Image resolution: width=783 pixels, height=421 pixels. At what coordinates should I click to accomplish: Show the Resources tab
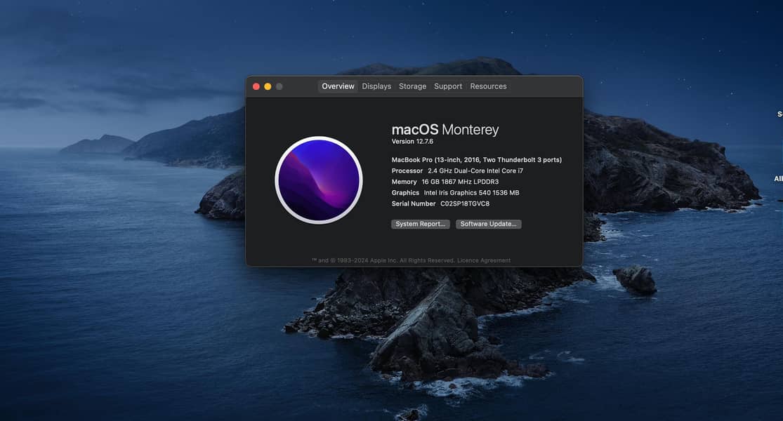488,86
